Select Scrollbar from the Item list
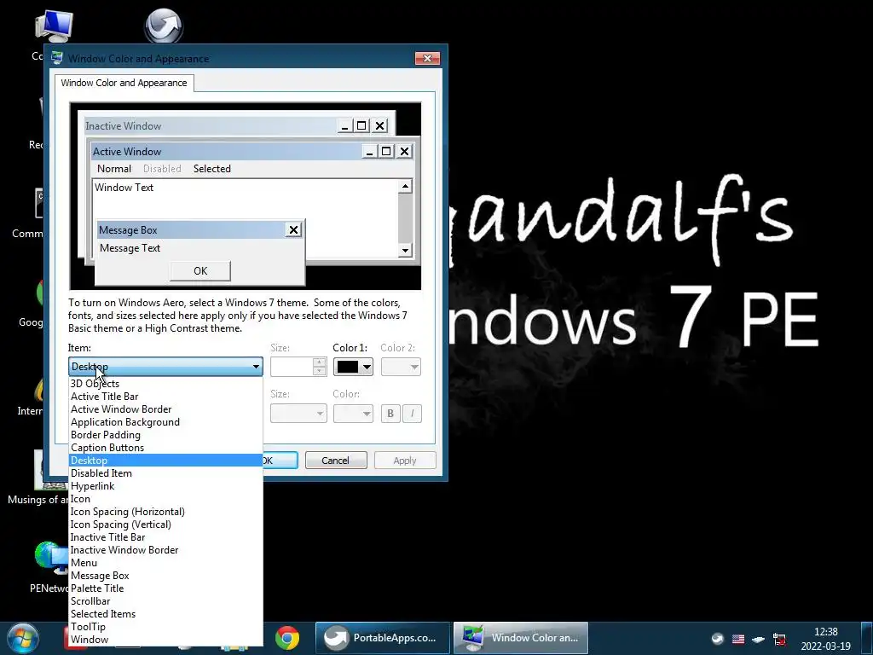This screenshot has width=873, height=655. [x=165, y=601]
